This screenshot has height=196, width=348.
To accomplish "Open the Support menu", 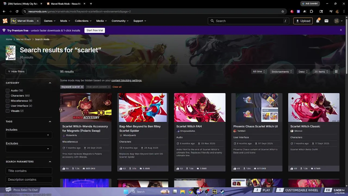I will tap(140, 21).
